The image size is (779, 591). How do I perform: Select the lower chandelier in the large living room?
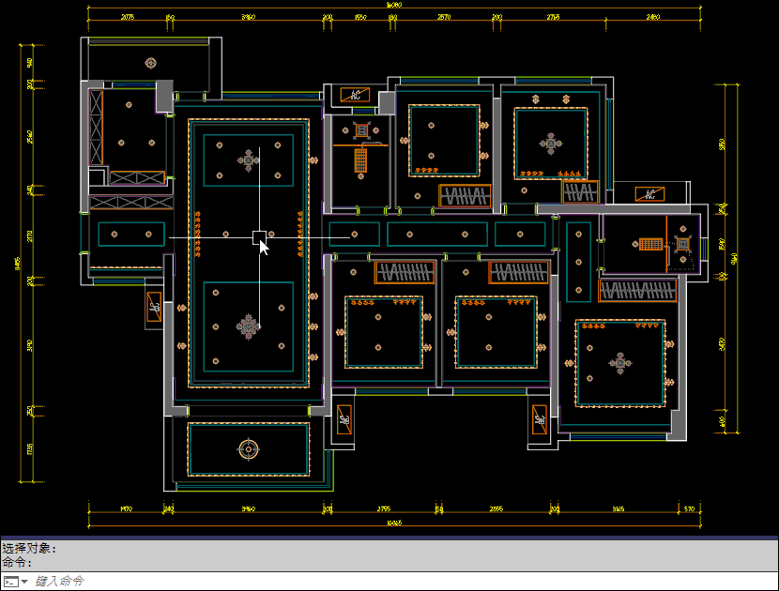248,326
